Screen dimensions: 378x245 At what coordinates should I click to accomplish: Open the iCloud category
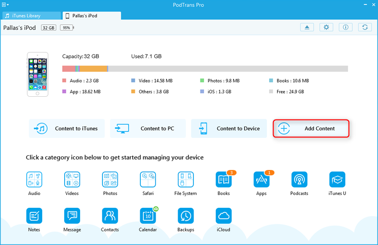[x=224, y=216]
